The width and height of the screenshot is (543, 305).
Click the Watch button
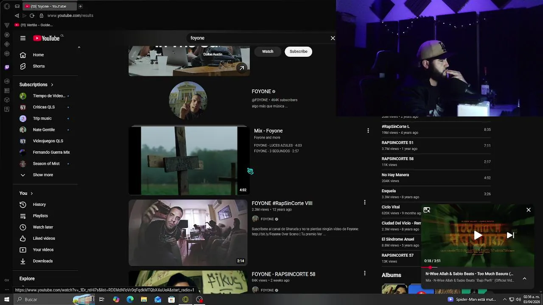pos(268,51)
